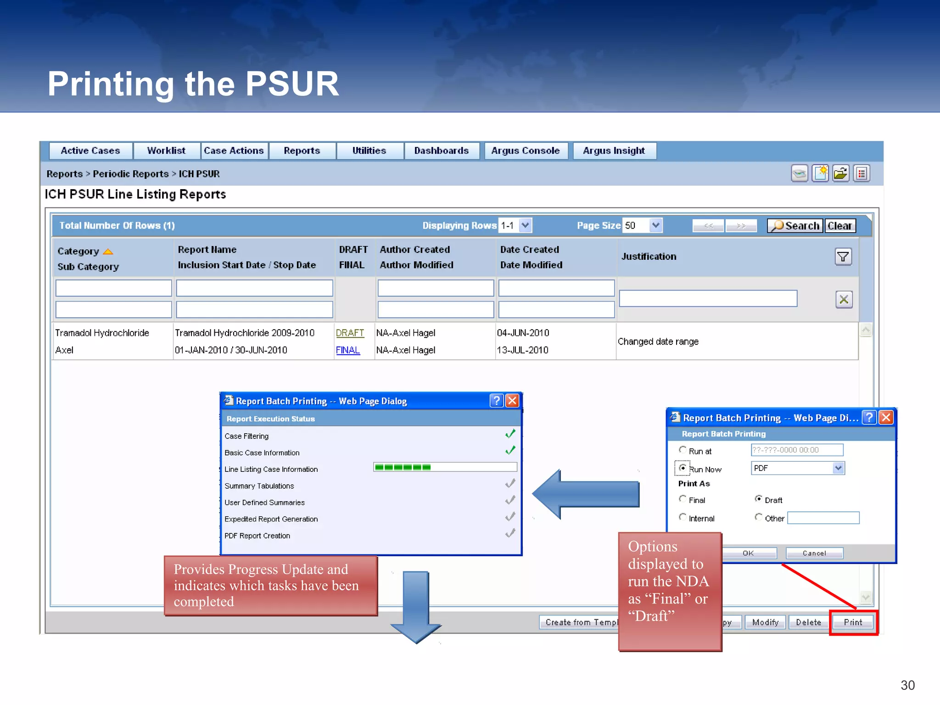Click the Search button with magnifier
Image resolution: width=940 pixels, height=705 pixels.
point(795,226)
